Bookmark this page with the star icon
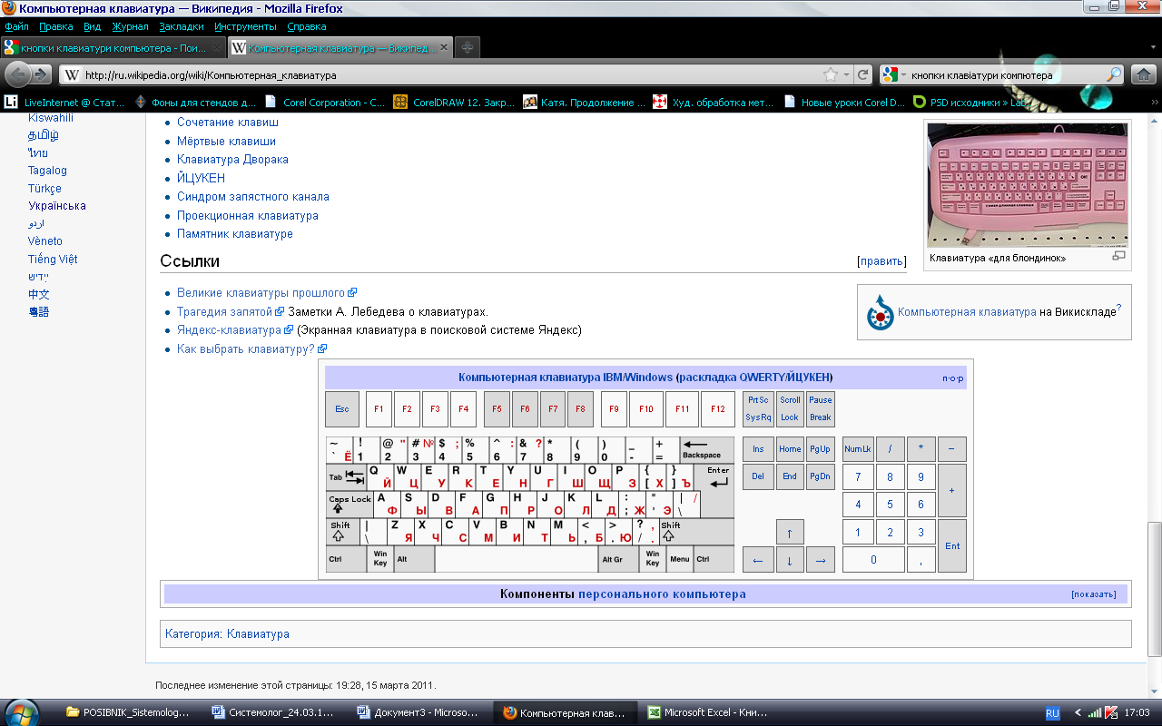Screen dimensions: 1162x726 click(830, 75)
